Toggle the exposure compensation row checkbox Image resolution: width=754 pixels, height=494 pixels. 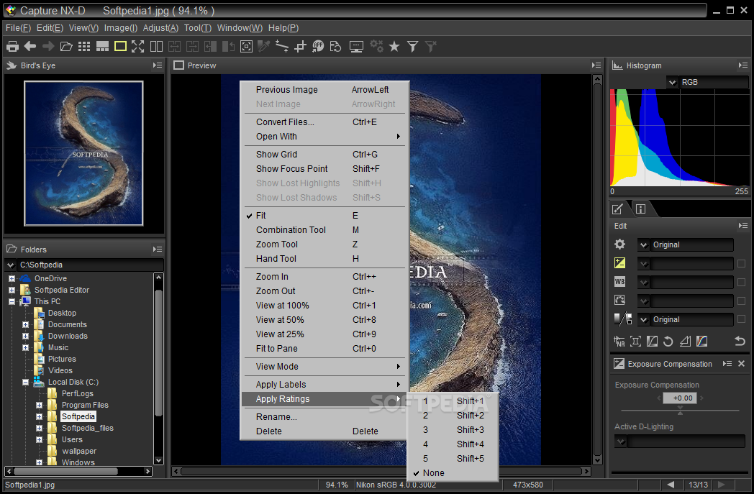(741, 263)
